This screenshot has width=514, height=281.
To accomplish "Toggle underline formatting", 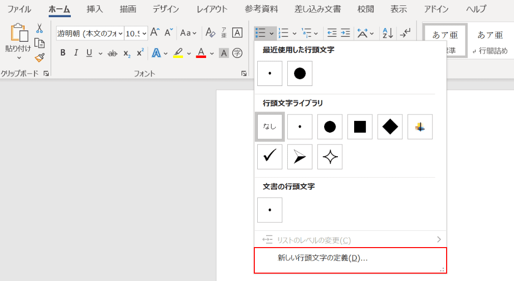I will [x=89, y=53].
